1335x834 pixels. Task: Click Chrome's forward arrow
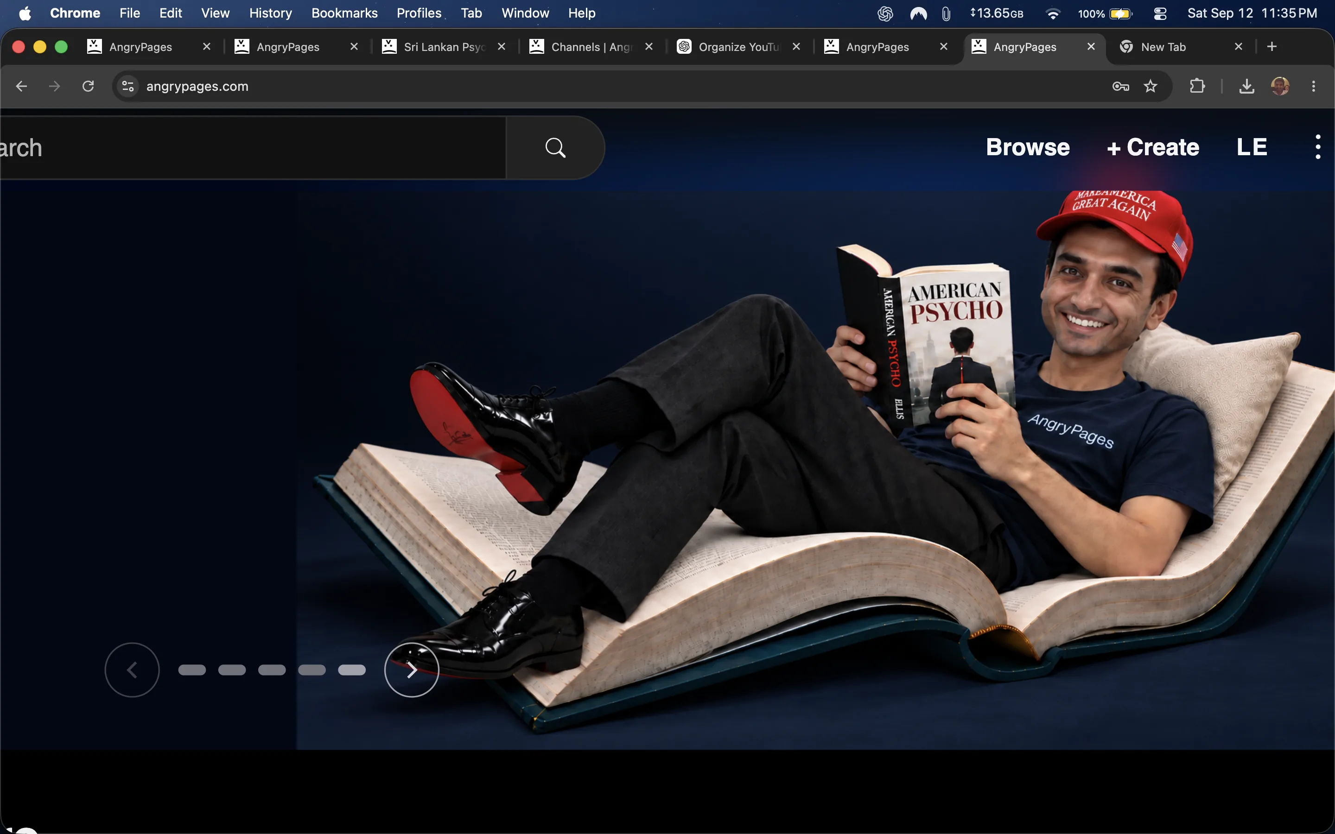click(x=54, y=86)
